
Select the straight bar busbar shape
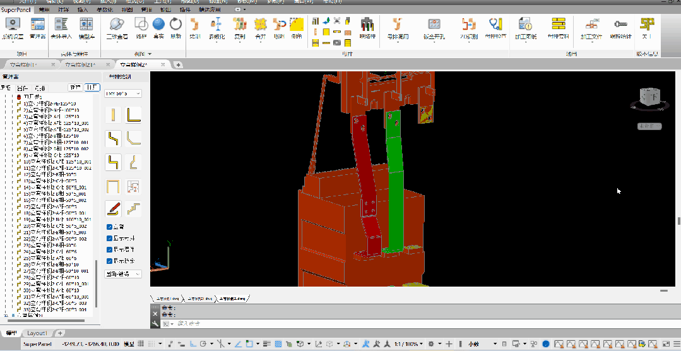[x=113, y=115]
